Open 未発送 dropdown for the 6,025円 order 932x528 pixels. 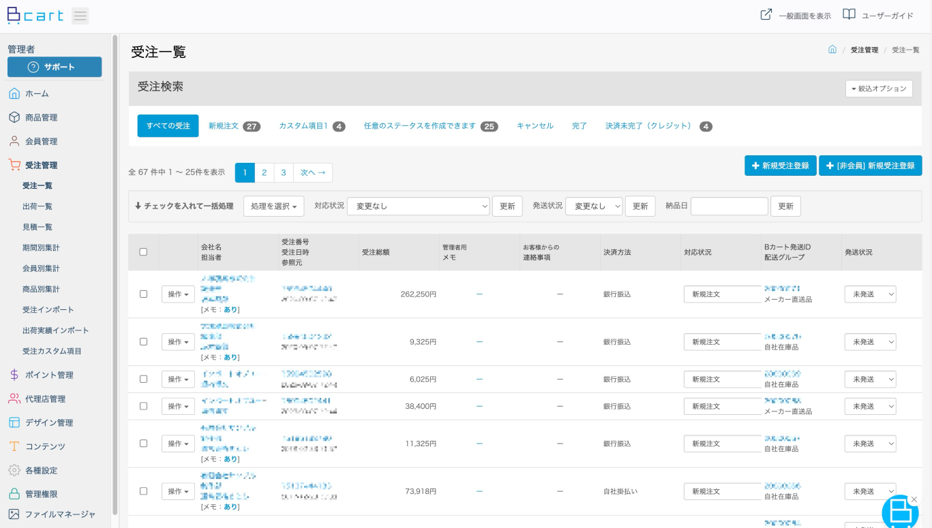click(x=870, y=379)
